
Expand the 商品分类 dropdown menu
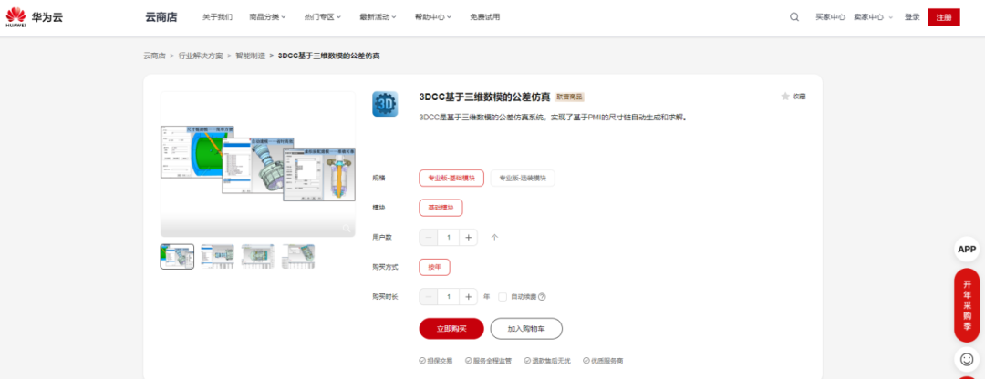pyautogui.click(x=267, y=17)
